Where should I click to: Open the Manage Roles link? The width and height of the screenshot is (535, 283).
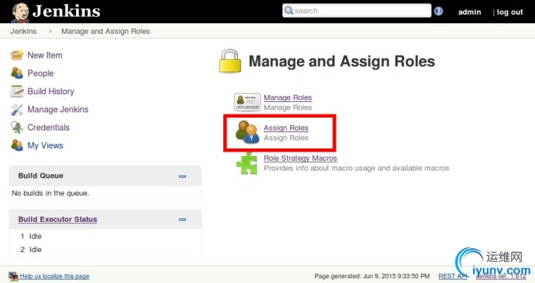pos(288,97)
